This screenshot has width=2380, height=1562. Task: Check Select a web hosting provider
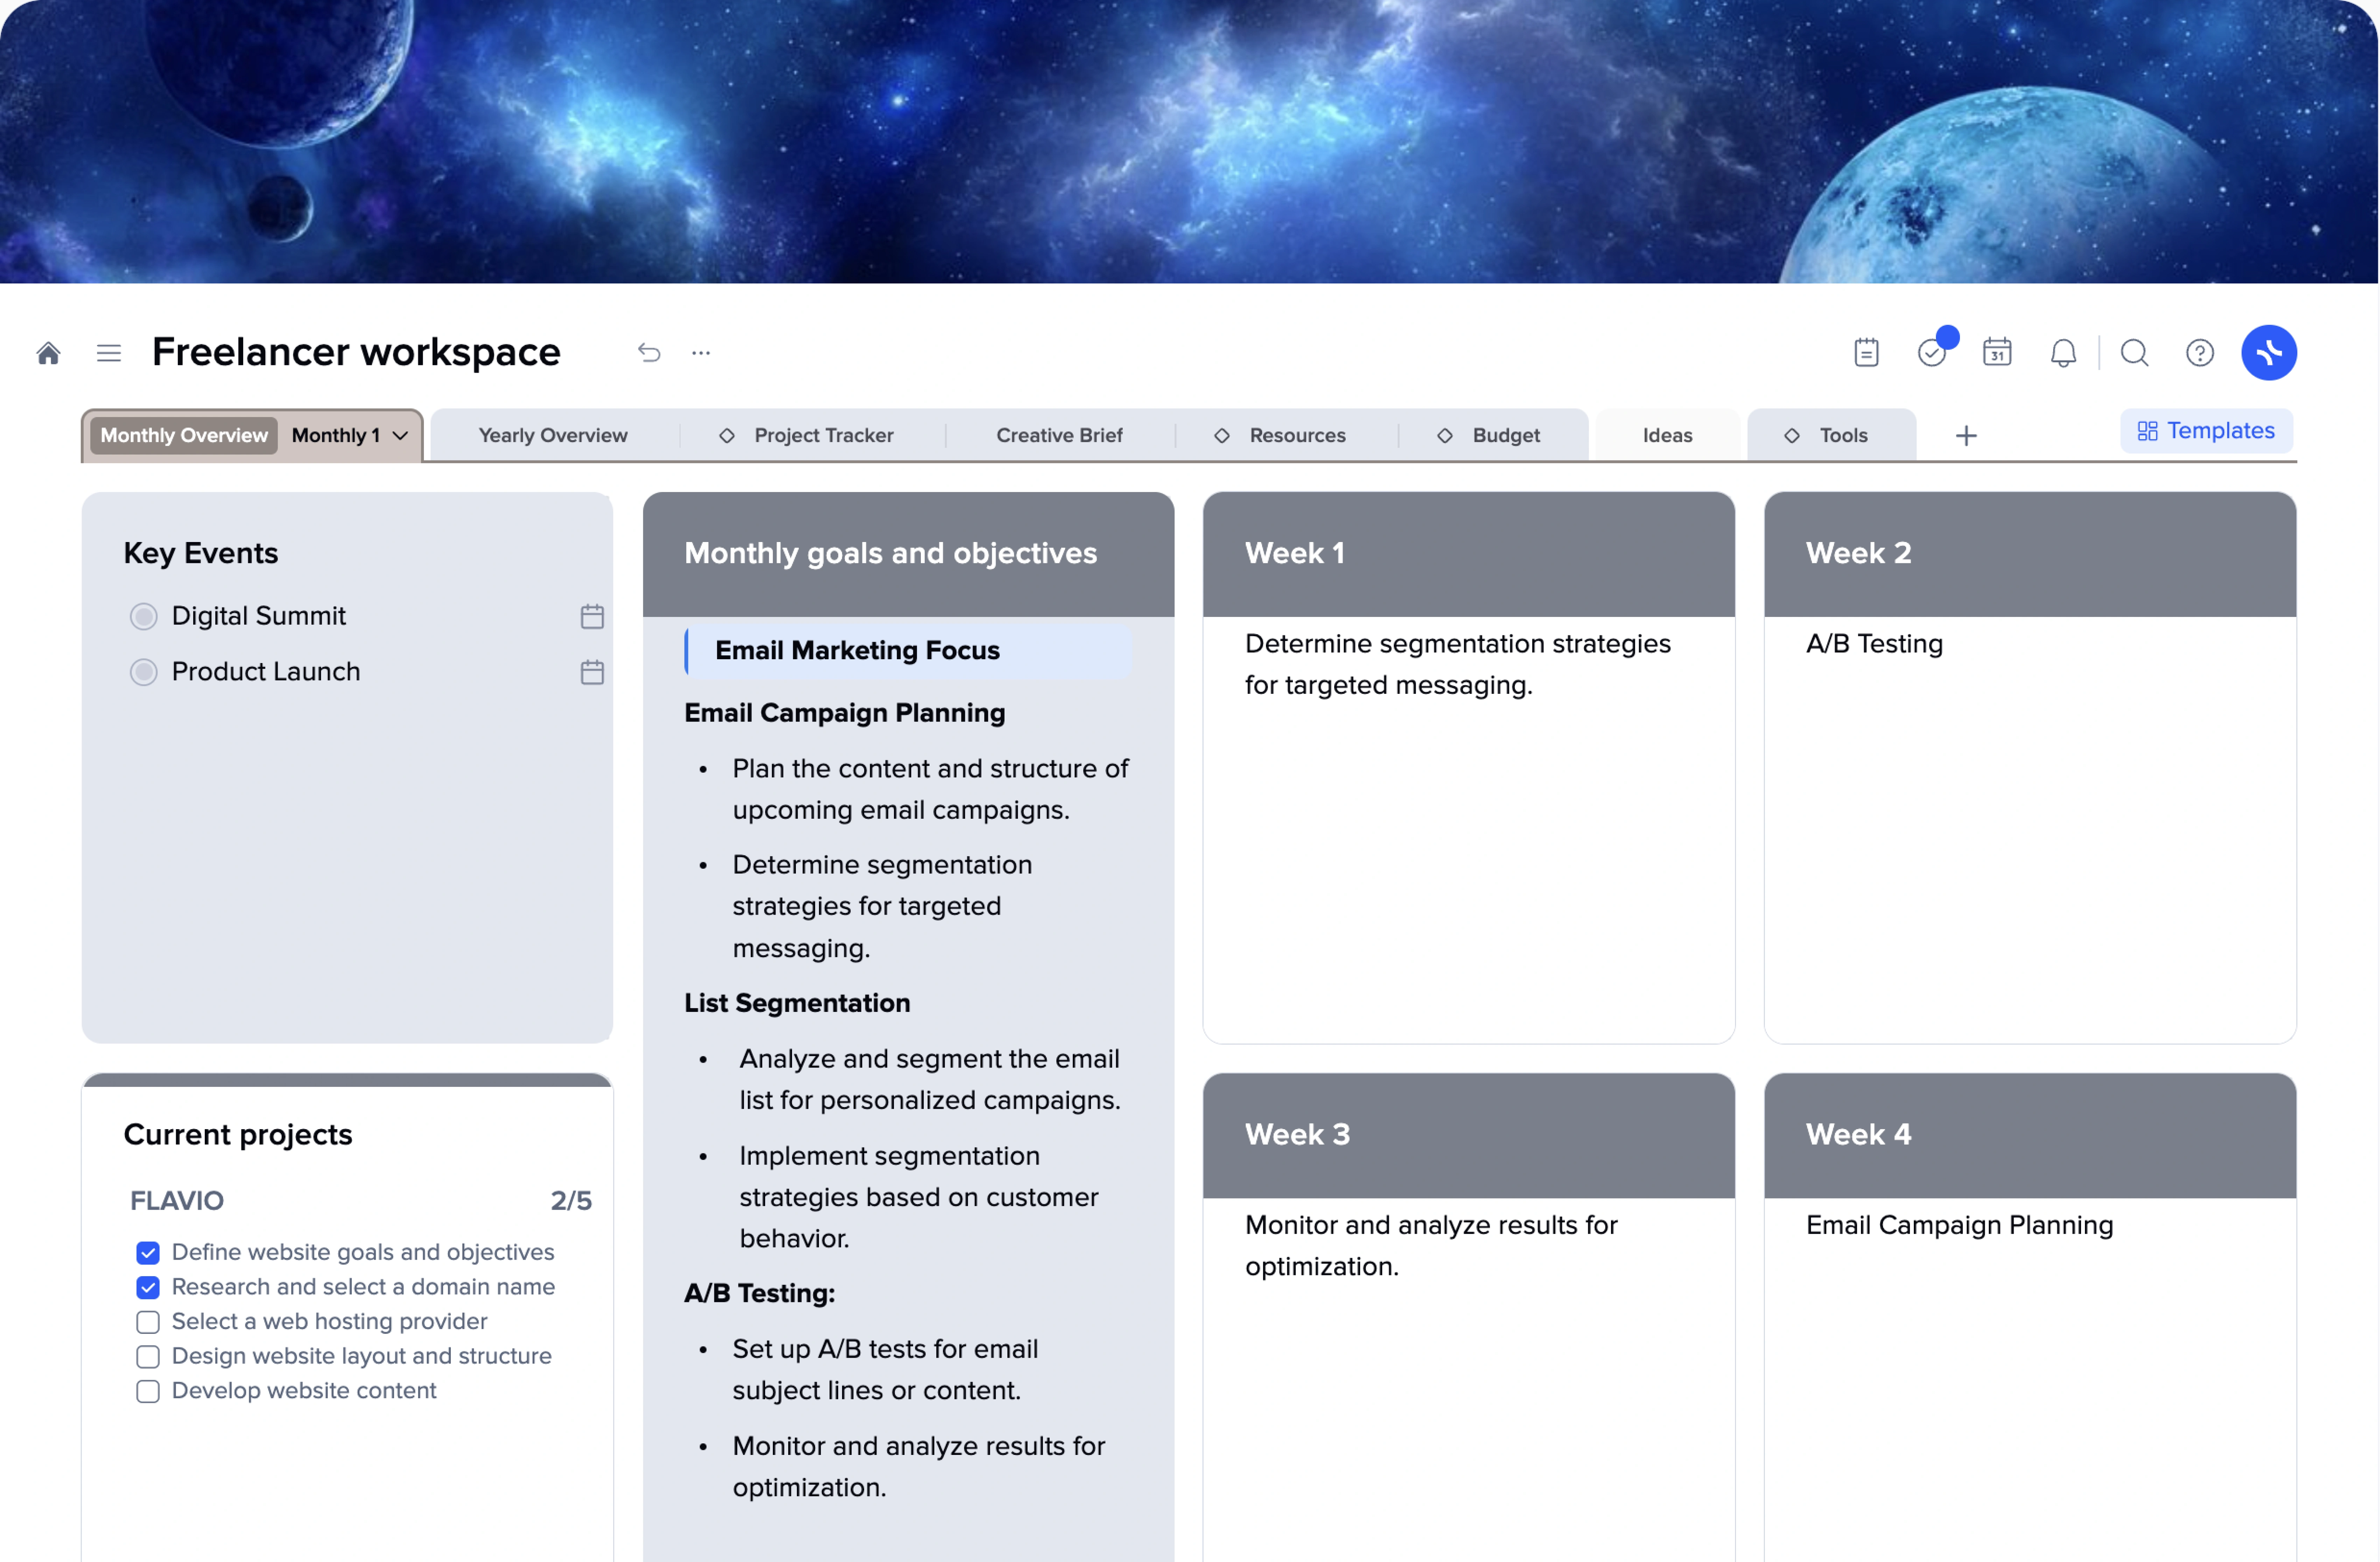148,1322
